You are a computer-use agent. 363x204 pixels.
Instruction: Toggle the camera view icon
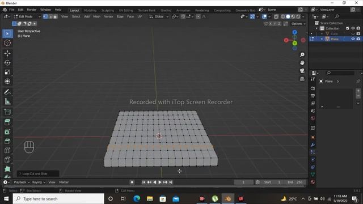coord(302,71)
